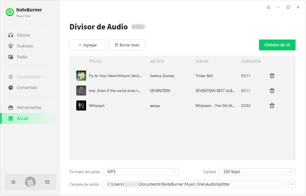
Task: Select the Whiplash title text
Action: [97, 106]
